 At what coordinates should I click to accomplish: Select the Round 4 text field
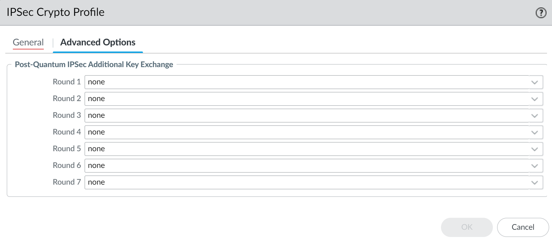306,132
